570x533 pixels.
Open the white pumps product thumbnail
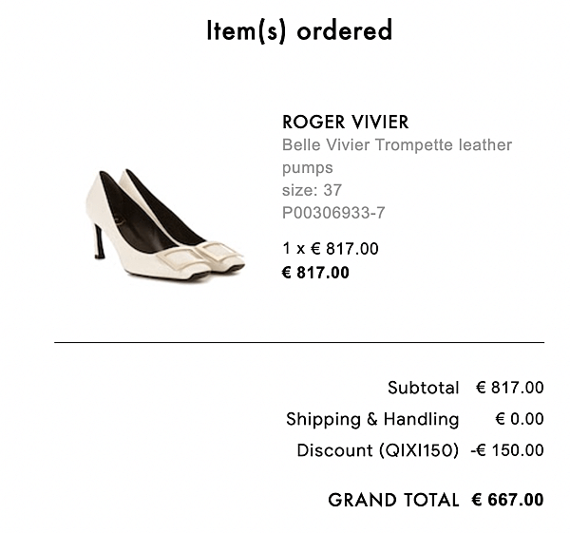[165, 224]
